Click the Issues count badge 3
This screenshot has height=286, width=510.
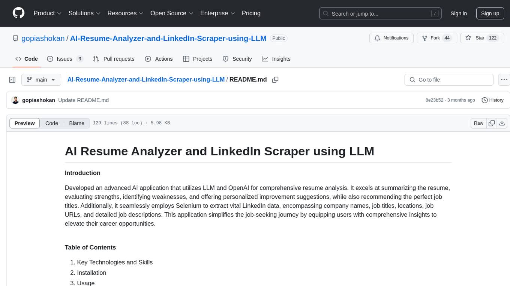point(79,59)
